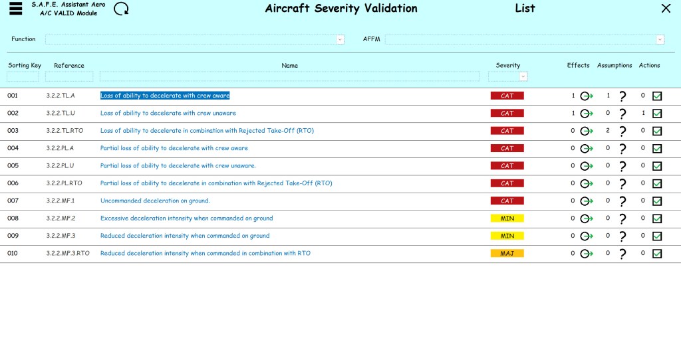Click the Name filter input field
Screen dimensions: 681x340
pyautogui.click(x=289, y=76)
